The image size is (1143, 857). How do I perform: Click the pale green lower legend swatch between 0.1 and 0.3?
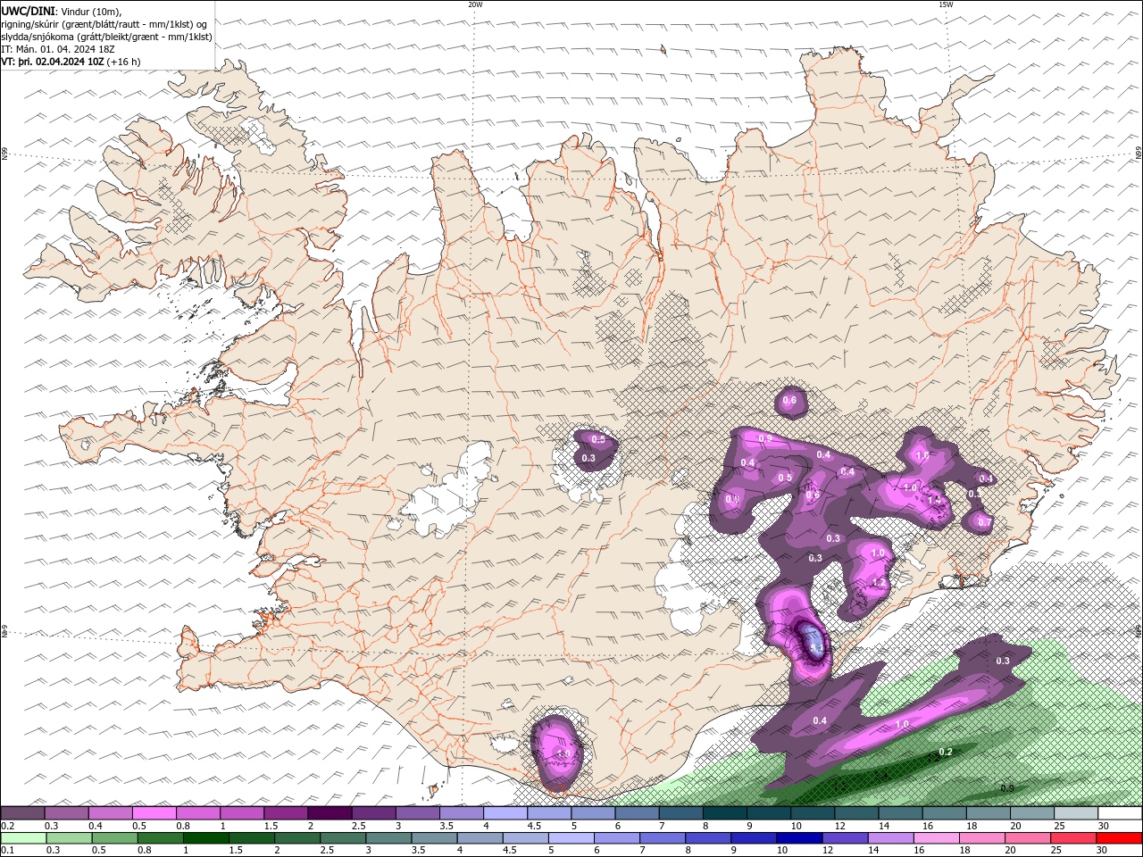tap(22, 838)
